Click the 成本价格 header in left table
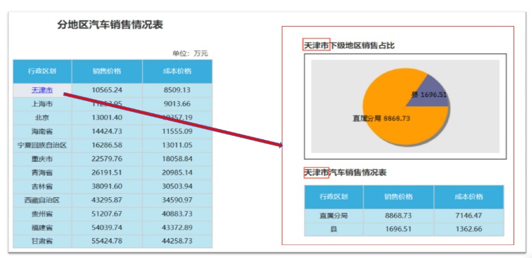The width and height of the screenshot is (532, 258). pyautogui.click(x=177, y=71)
